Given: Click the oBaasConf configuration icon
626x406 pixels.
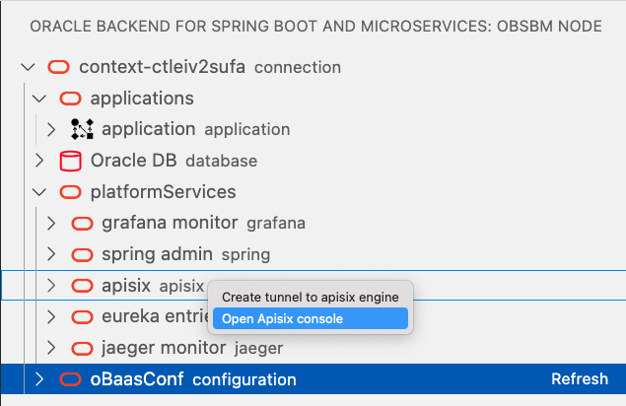Looking at the screenshot, I should pos(70,379).
